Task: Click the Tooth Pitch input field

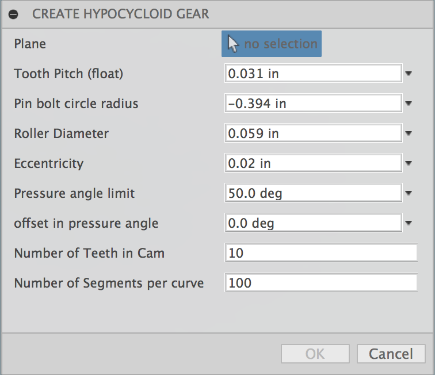Action: [x=312, y=74]
